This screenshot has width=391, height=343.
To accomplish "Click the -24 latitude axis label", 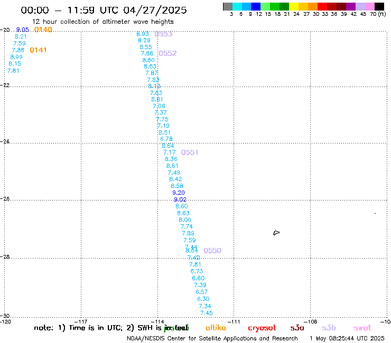I will click(x=5, y=141).
